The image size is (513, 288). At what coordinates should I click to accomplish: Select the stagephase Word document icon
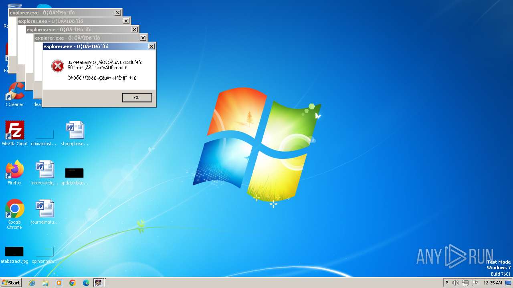click(75, 134)
